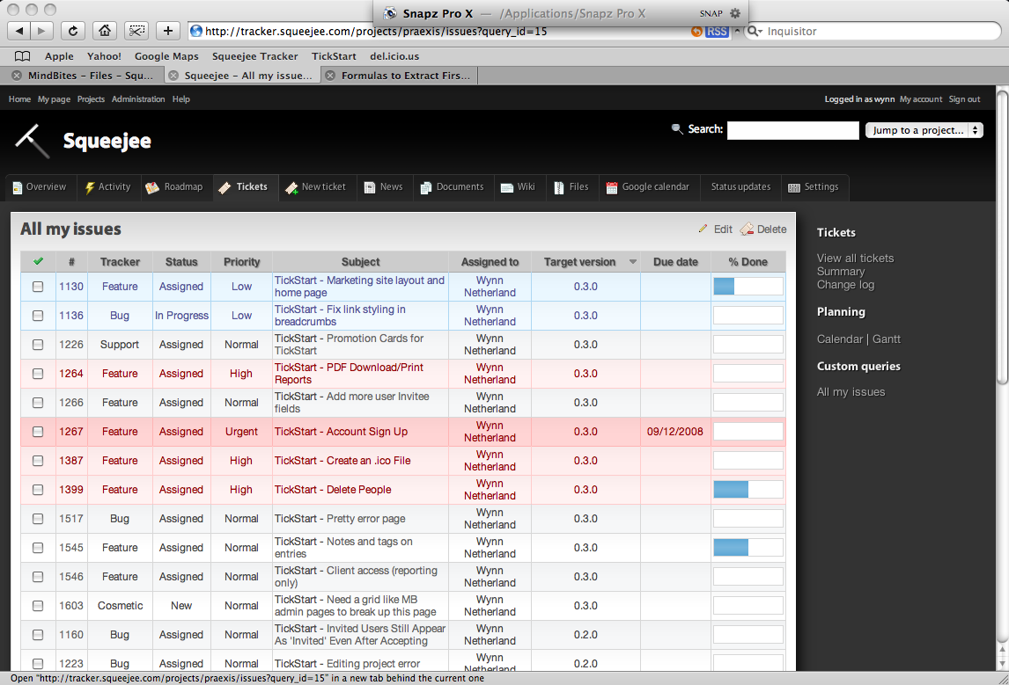The width and height of the screenshot is (1009, 685).
Task: Close the MindBites – Files tab
Action: pos(17,76)
